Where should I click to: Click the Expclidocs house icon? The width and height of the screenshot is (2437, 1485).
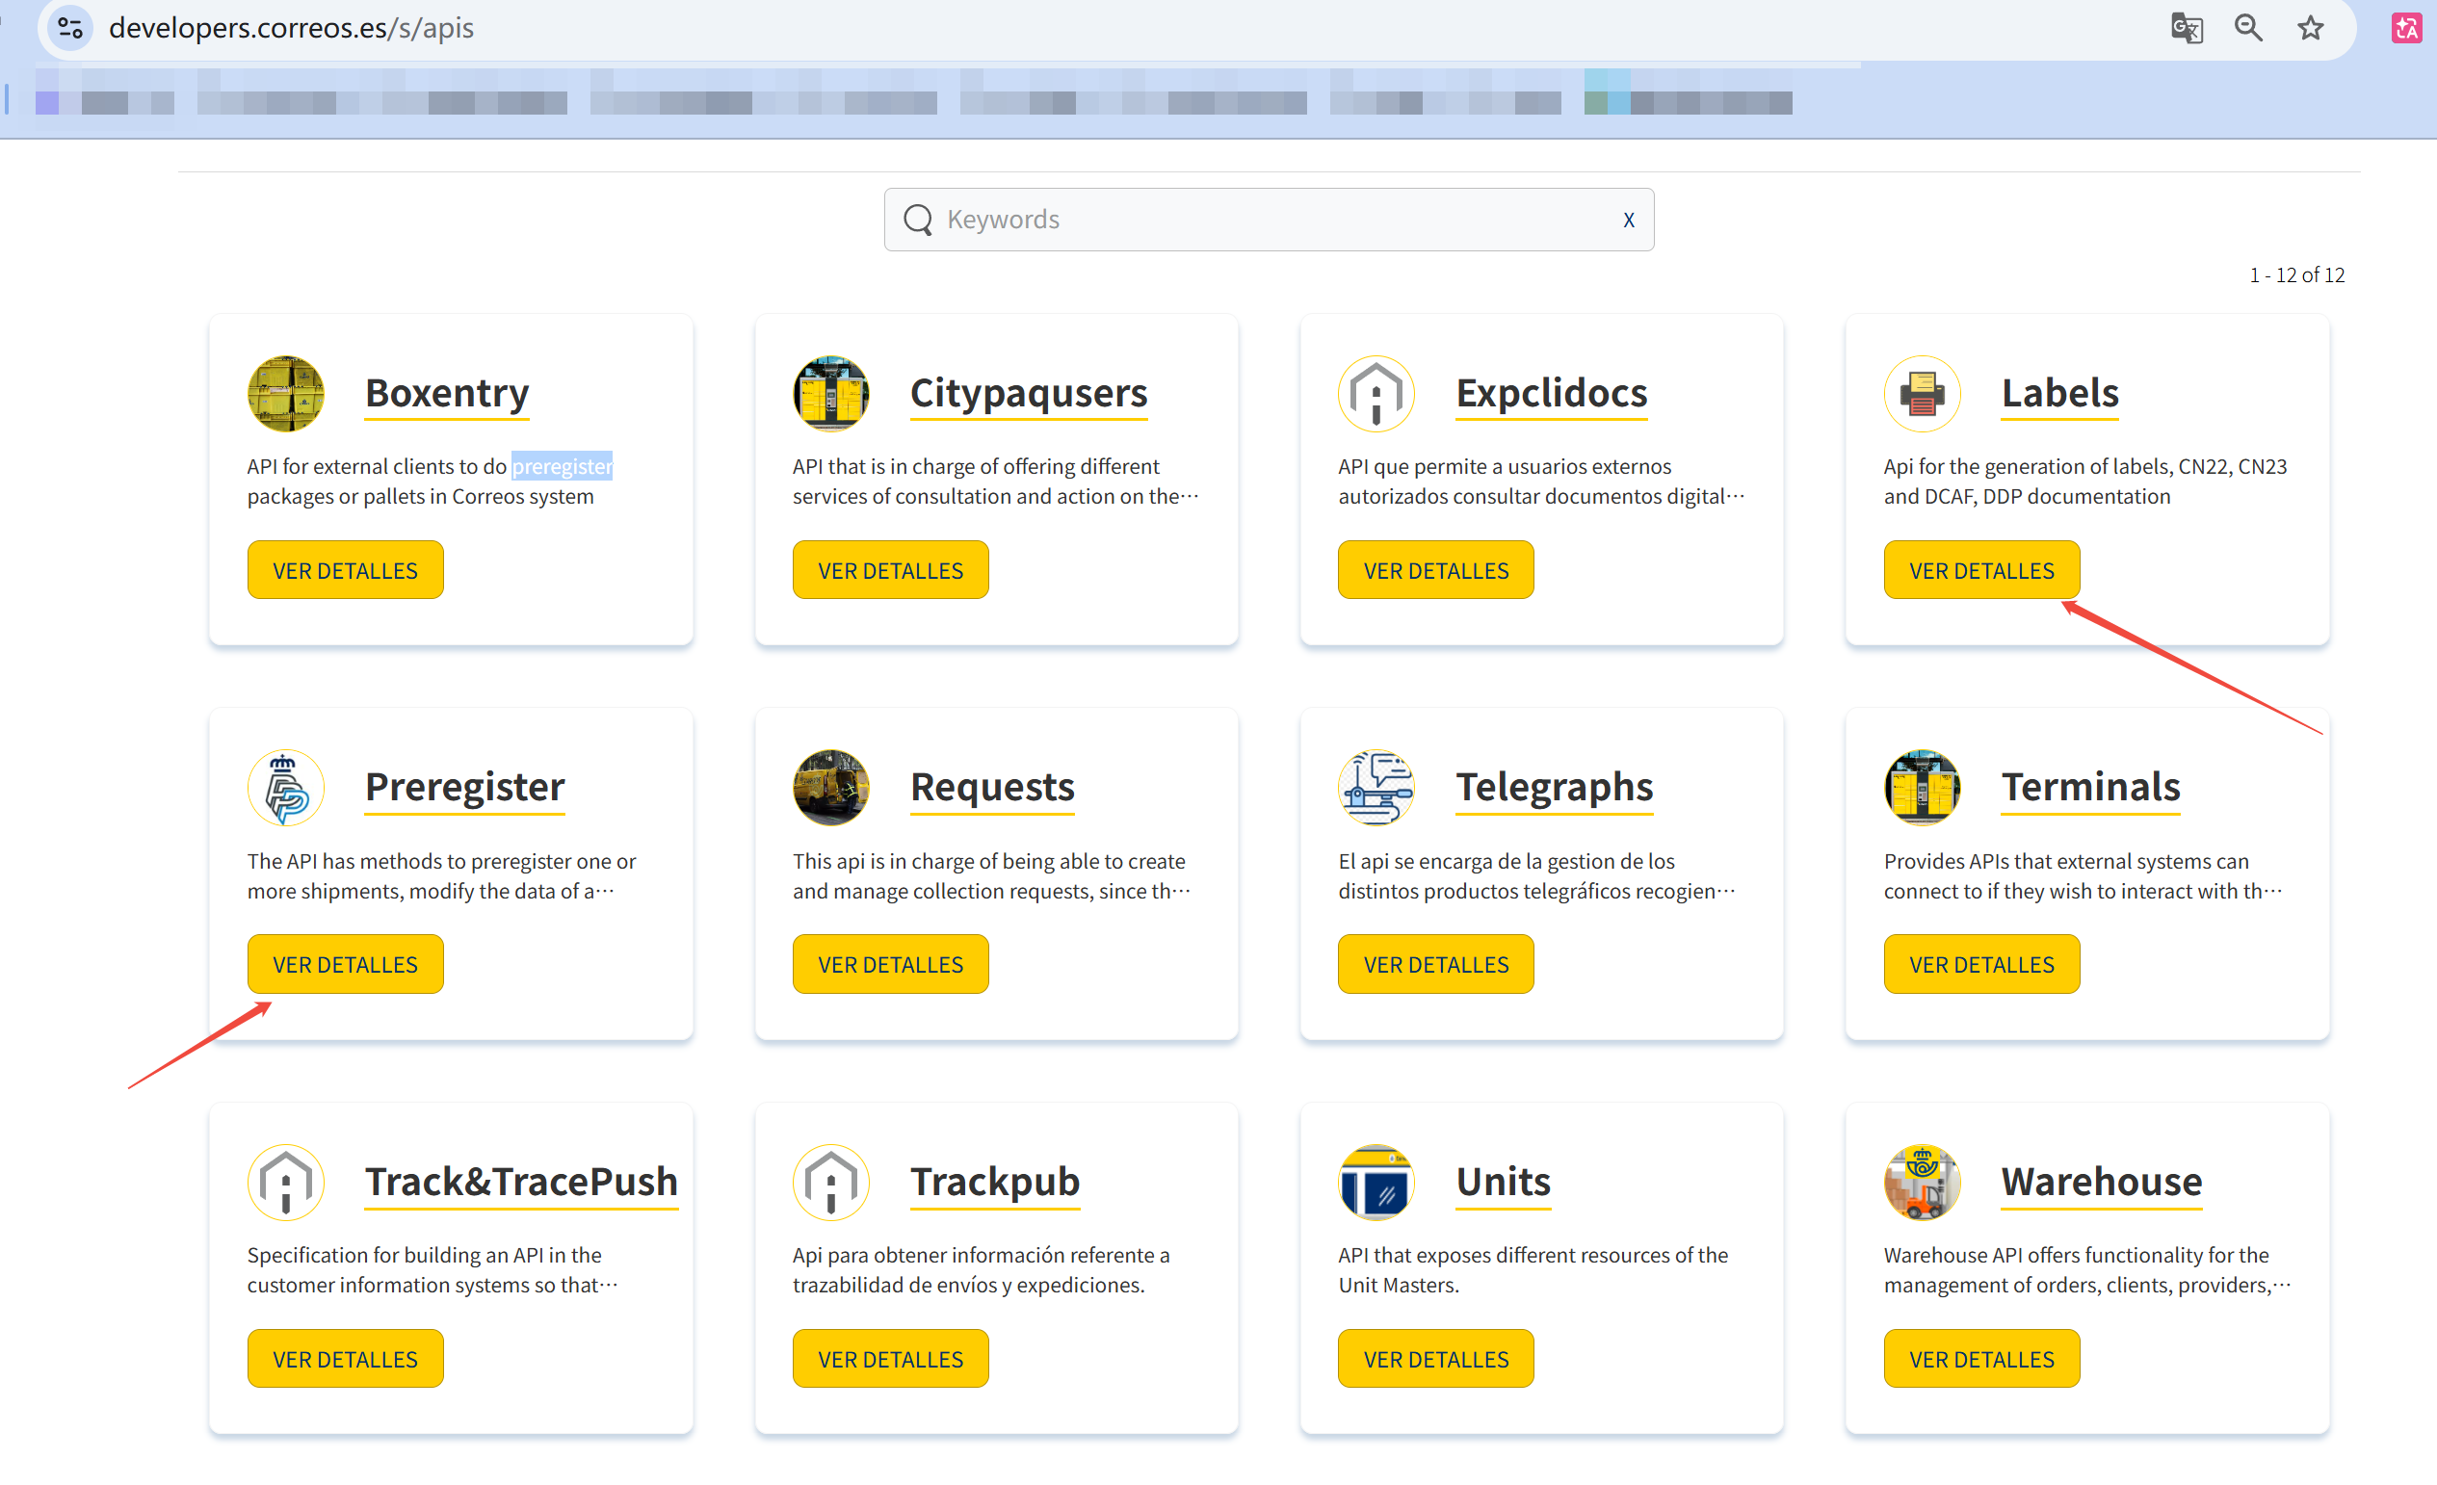click(x=1376, y=394)
